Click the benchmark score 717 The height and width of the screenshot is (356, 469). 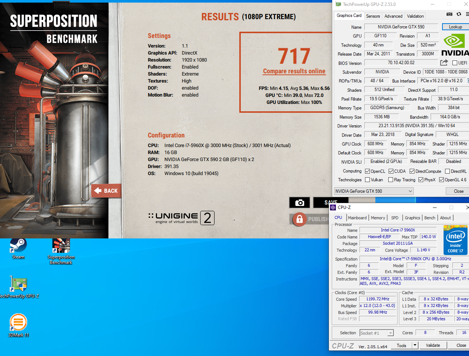click(294, 56)
